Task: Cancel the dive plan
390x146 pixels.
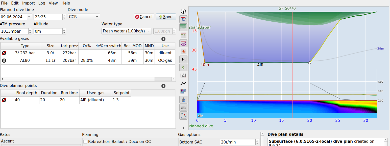Action: click(x=144, y=17)
